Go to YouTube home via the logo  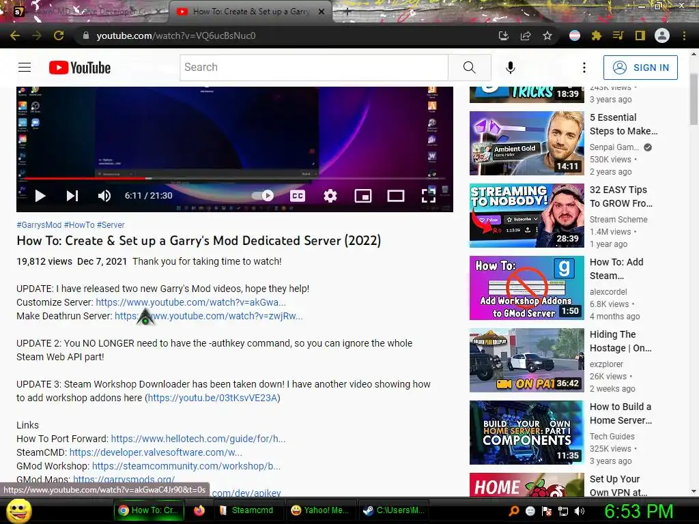80,68
